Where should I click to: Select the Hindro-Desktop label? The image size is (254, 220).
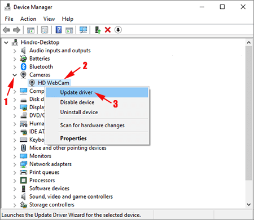[x=40, y=42]
